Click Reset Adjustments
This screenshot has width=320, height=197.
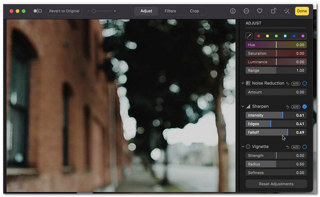(276, 184)
